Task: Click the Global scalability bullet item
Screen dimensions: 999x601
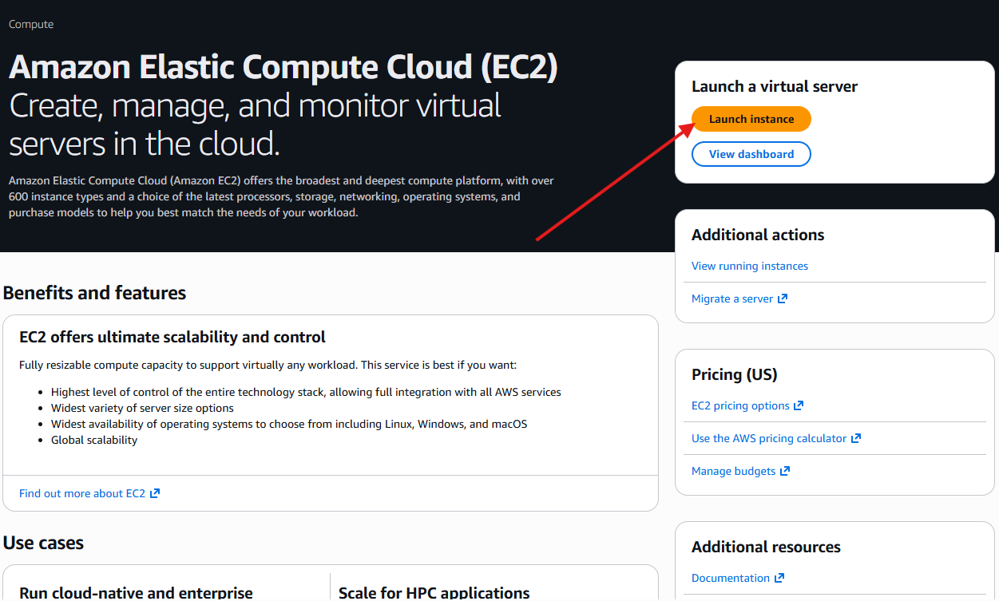Action: (x=94, y=440)
